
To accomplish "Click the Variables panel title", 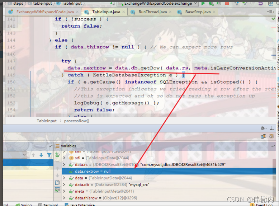I will click(x=68, y=146).
